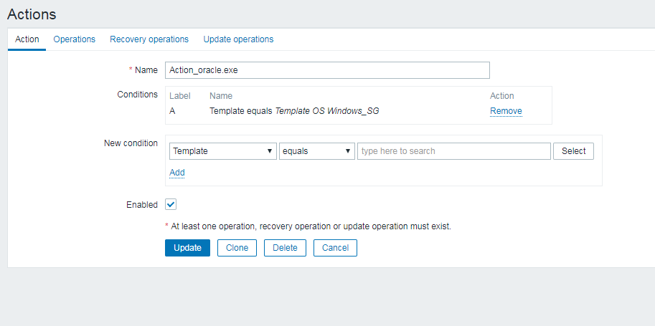Click the "Name" field label
Screen dimensions: 655x326
[x=146, y=70]
